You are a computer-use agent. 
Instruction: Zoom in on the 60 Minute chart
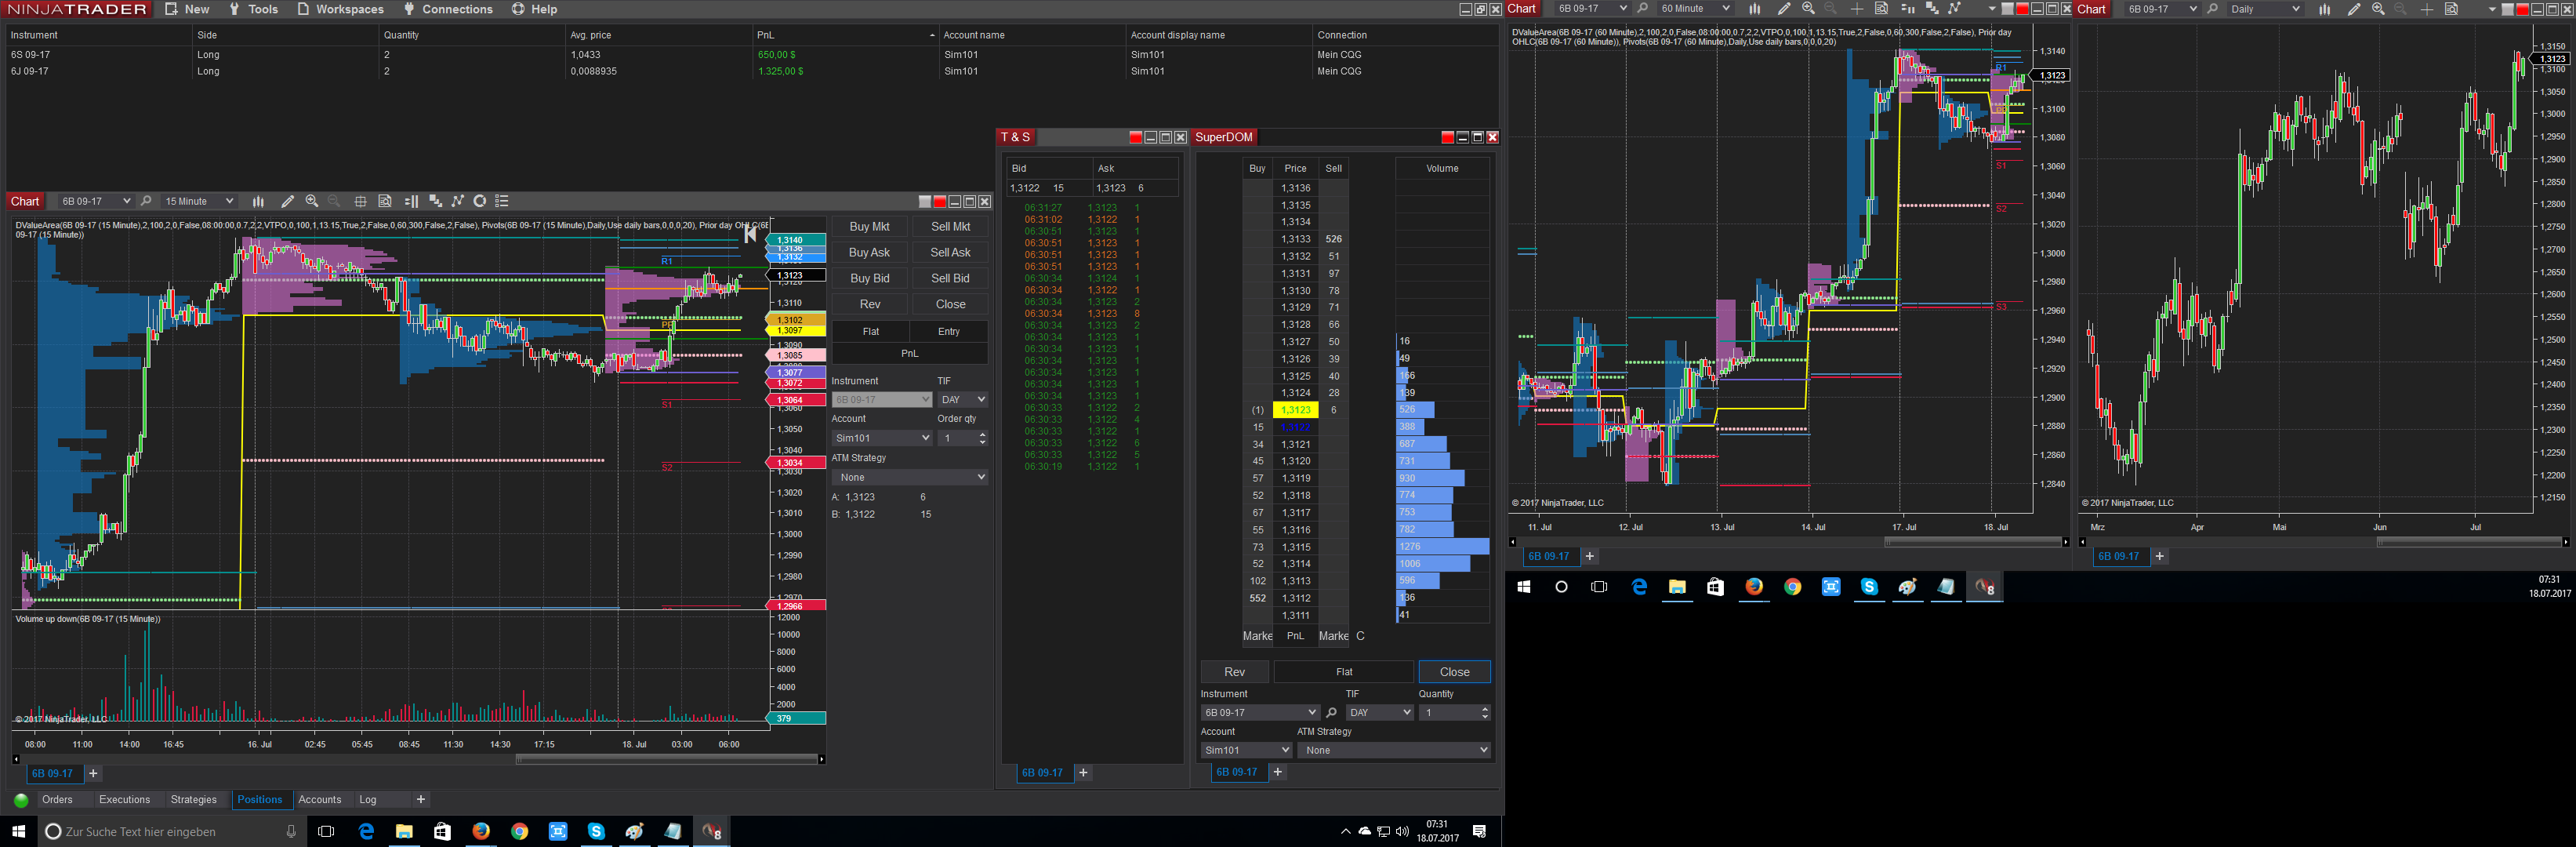[1808, 9]
